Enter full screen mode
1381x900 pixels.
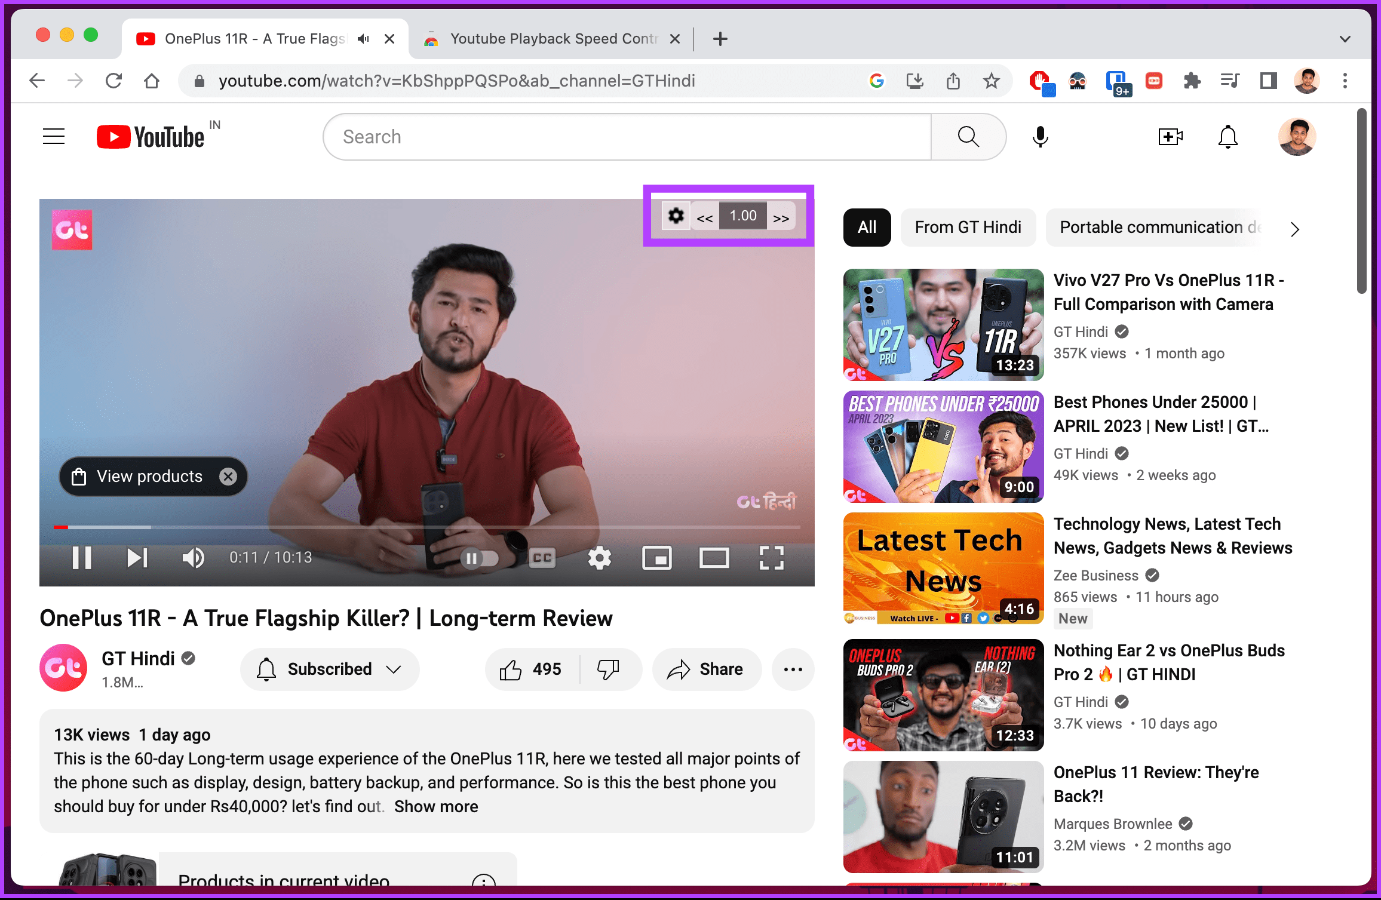point(771,558)
